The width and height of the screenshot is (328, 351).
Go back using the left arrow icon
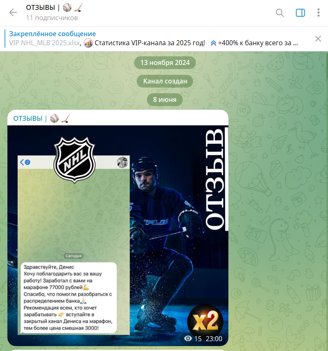13,12
